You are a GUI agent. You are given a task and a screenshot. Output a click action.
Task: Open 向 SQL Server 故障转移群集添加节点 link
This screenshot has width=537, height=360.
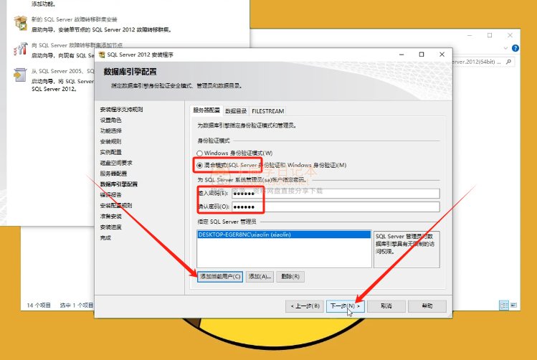pos(77,45)
